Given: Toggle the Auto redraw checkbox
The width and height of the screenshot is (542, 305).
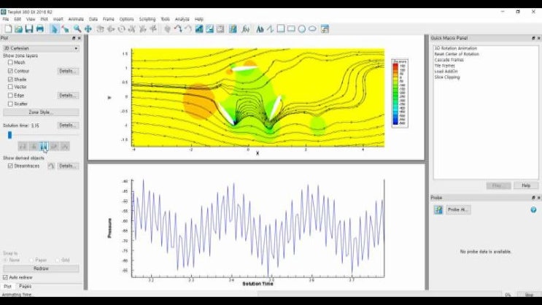Looking at the screenshot, I should point(5,277).
